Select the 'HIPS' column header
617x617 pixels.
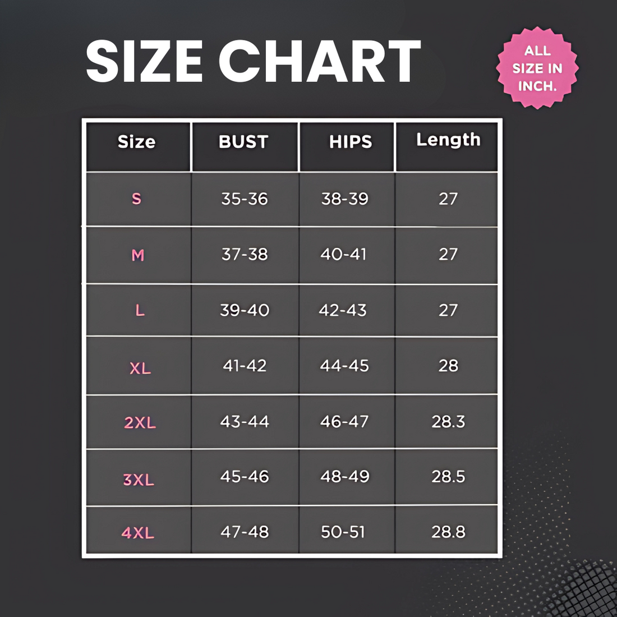click(350, 142)
